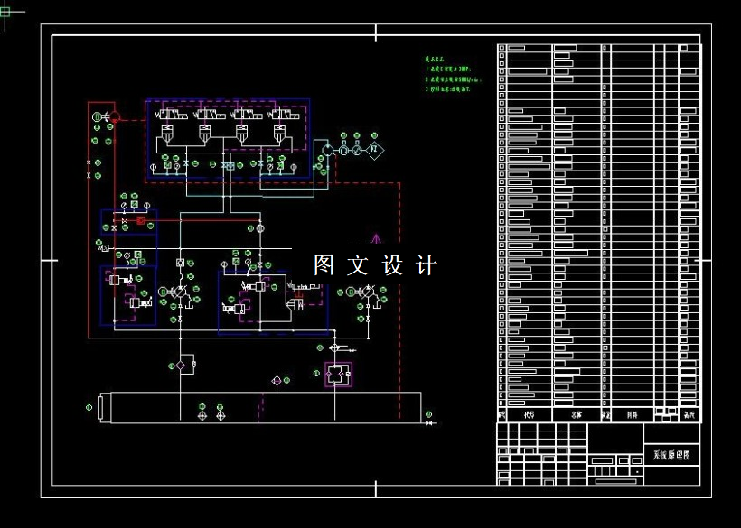Image resolution: width=741 pixels, height=528 pixels.
Task: Click the crosshair pickbox in top-left corner
Action: [x=5, y=13]
